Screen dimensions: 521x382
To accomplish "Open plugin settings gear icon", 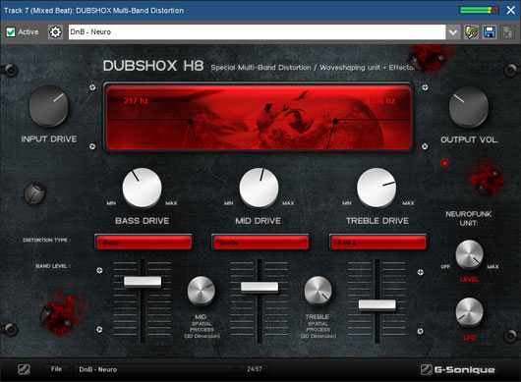I will [x=55, y=32].
